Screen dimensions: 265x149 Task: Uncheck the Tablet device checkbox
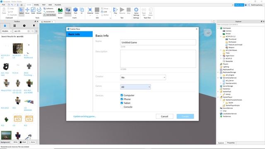(122, 103)
